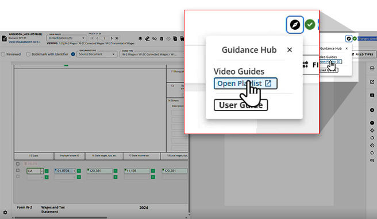Screen dimensions: 377x219
Task: Open the comments icon in the right sidebar
Action: coord(372,96)
